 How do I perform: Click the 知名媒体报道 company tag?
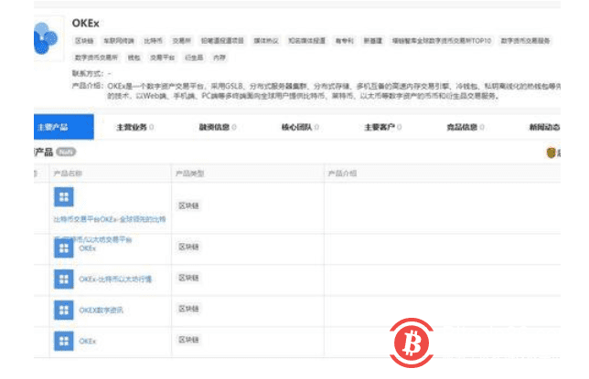coord(306,40)
